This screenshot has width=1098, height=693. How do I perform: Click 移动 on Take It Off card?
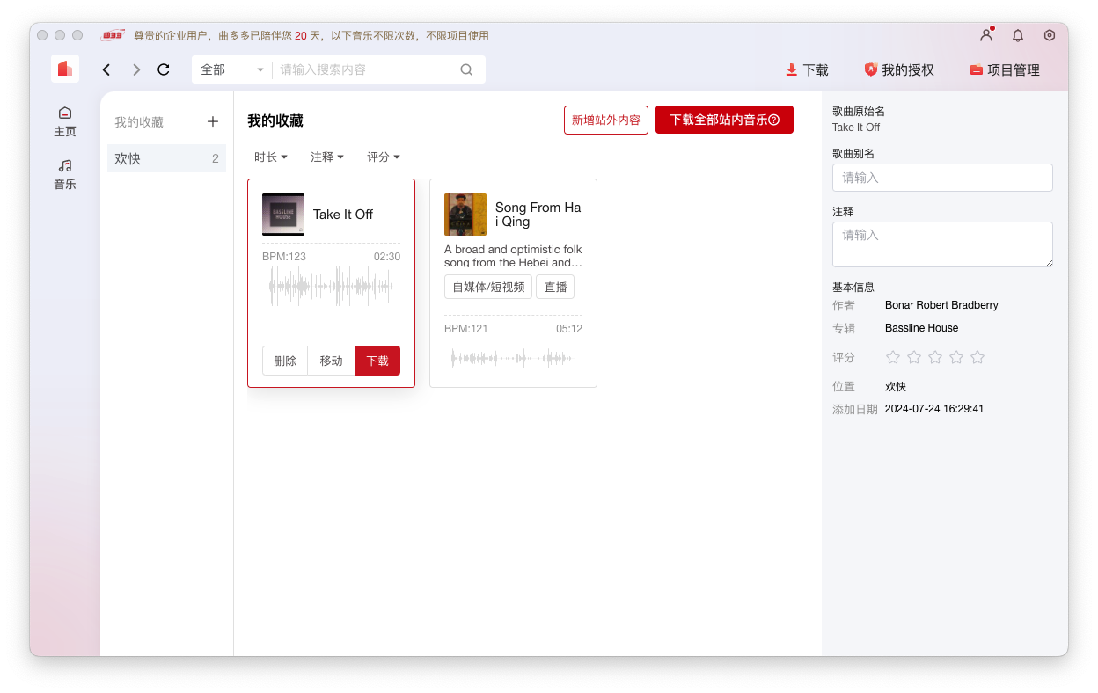331,361
